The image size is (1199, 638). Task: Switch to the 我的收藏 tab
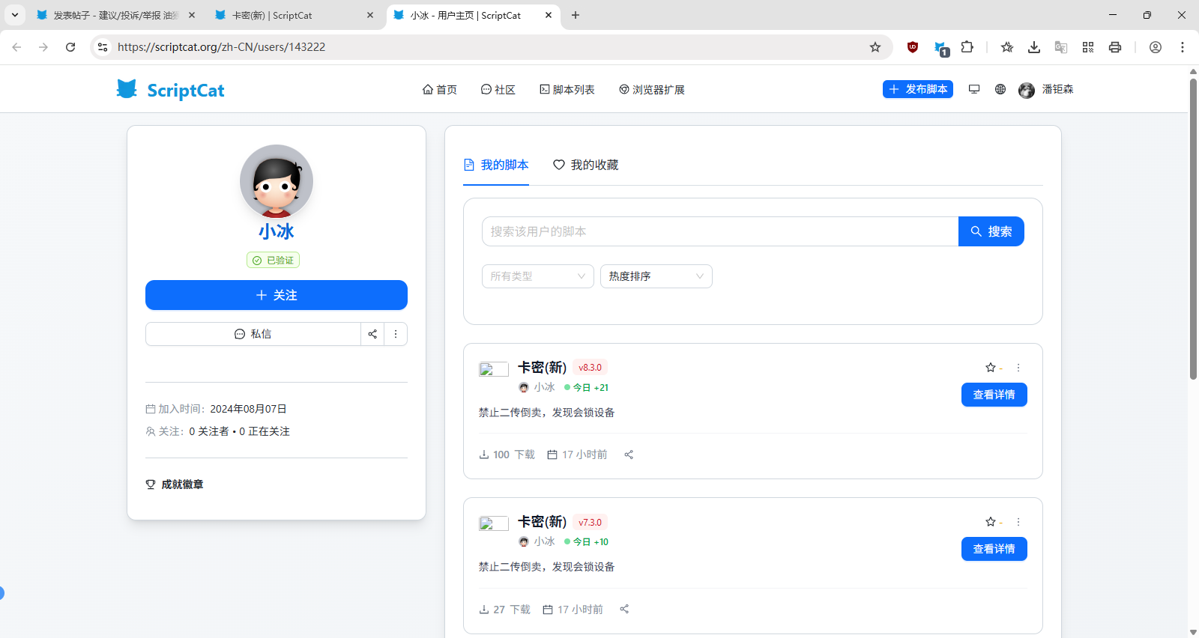(x=586, y=165)
